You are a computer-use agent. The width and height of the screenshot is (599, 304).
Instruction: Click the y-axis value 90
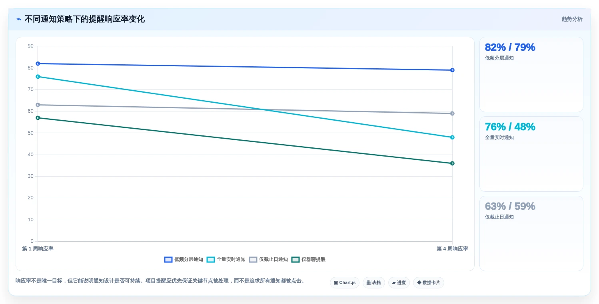(x=31, y=46)
